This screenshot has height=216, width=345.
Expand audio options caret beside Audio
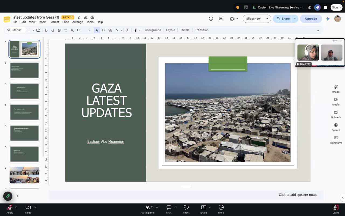point(16,207)
